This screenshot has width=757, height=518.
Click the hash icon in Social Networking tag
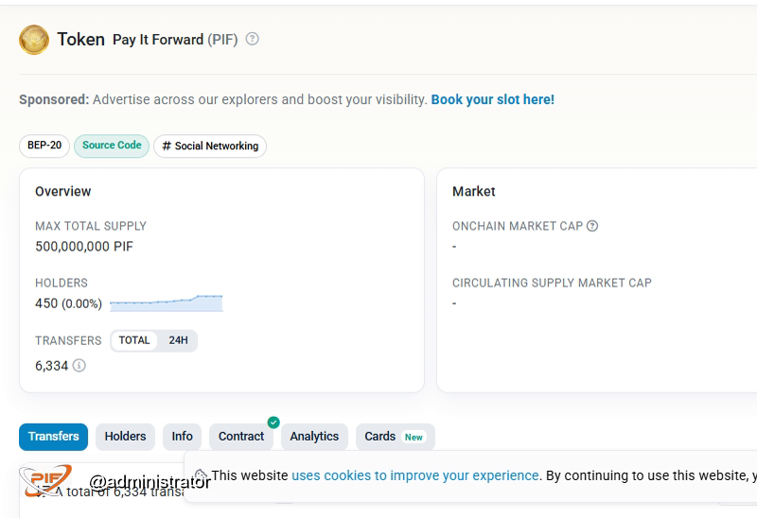[167, 146]
